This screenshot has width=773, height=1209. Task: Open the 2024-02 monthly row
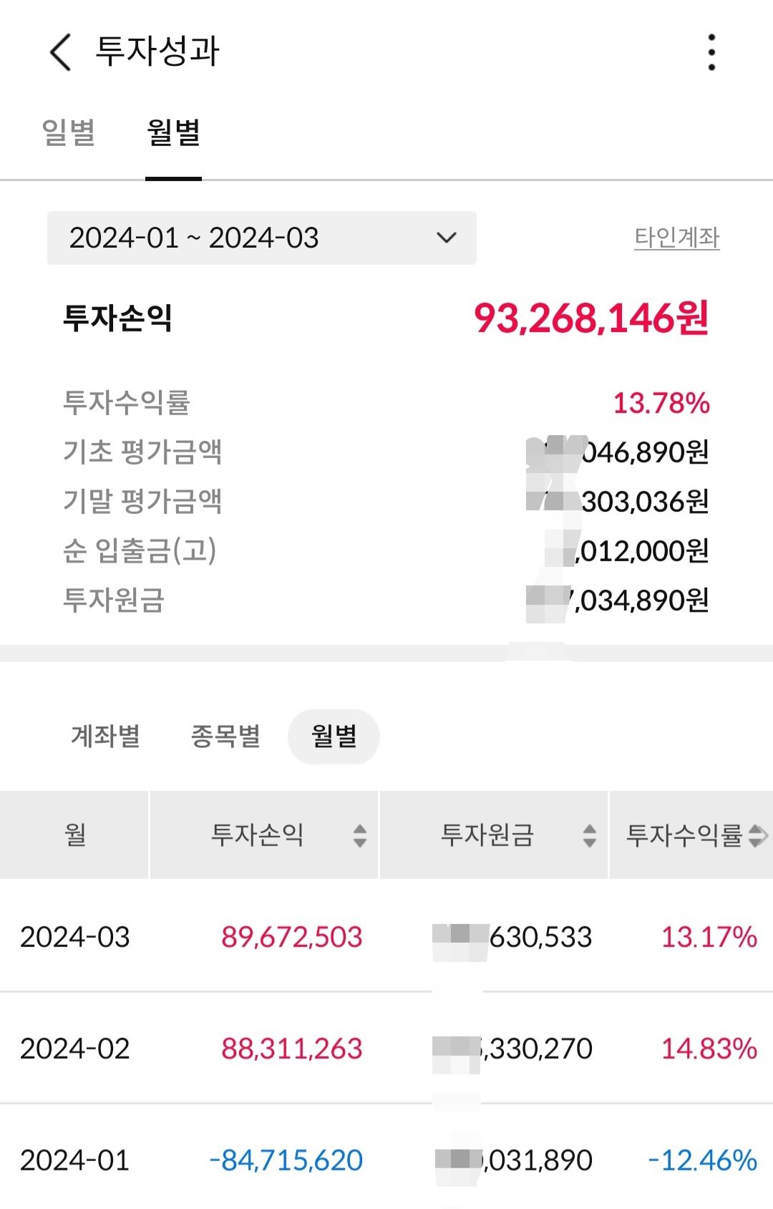click(x=386, y=1048)
